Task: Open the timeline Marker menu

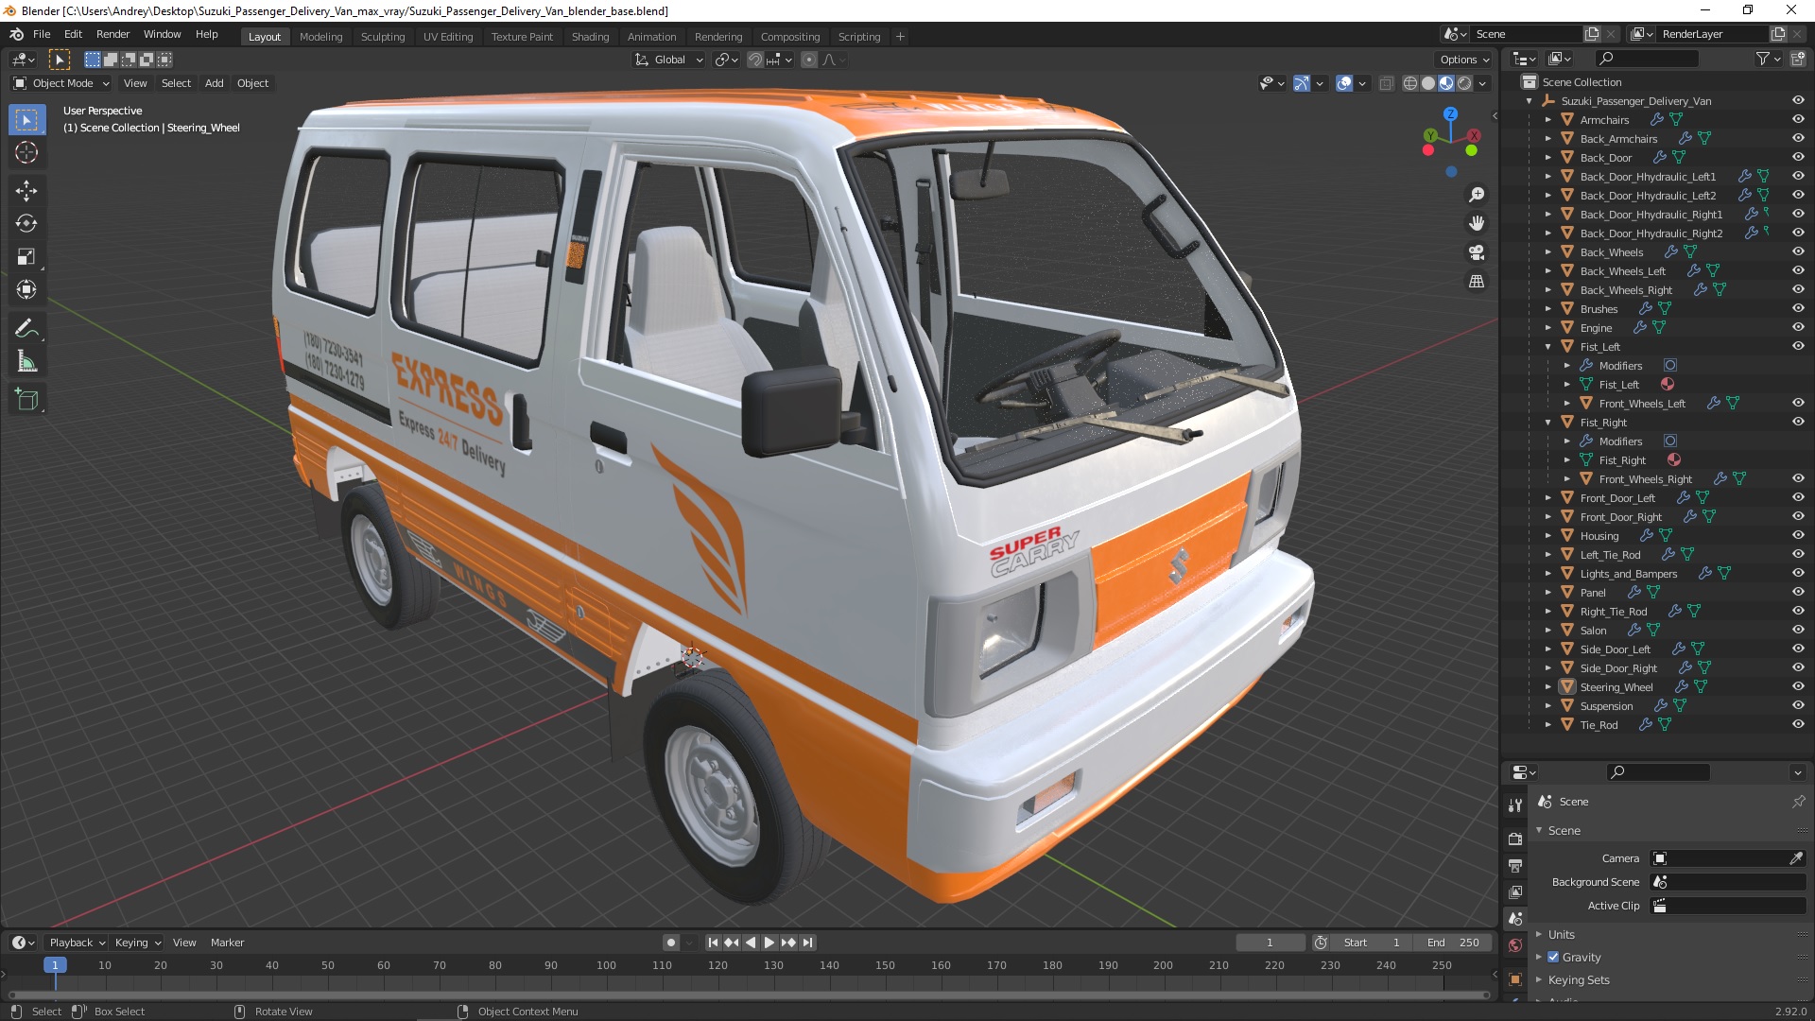Action: coord(227,943)
